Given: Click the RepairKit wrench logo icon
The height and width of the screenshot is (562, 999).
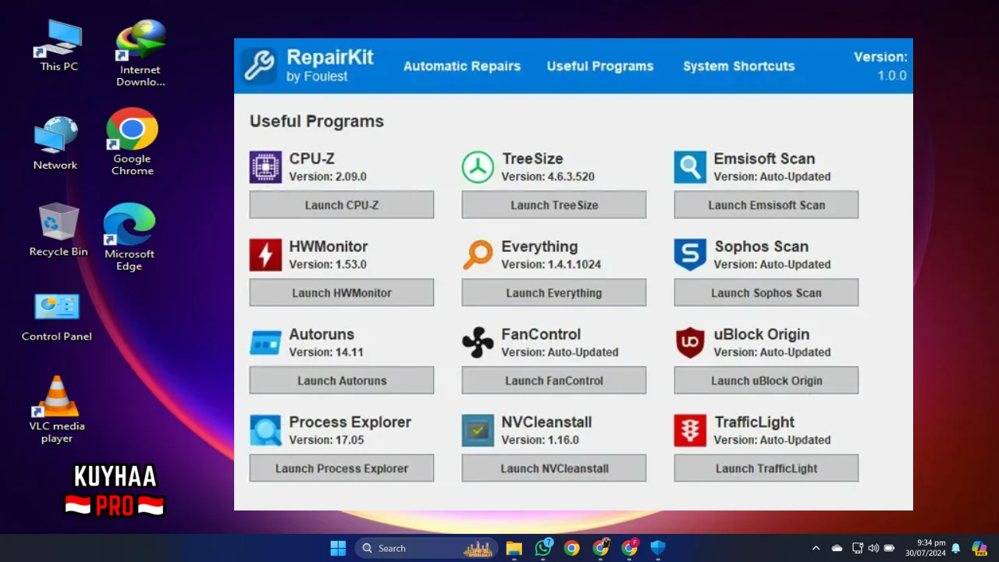Looking at the screenshot, I should click(258, 66).
